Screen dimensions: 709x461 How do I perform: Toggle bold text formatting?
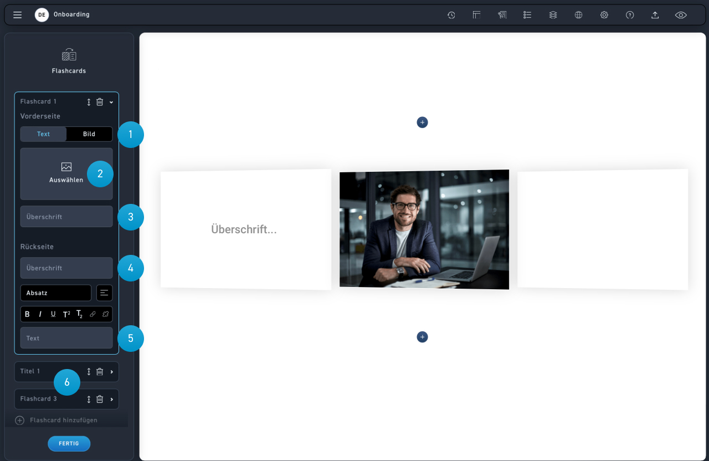28,314
